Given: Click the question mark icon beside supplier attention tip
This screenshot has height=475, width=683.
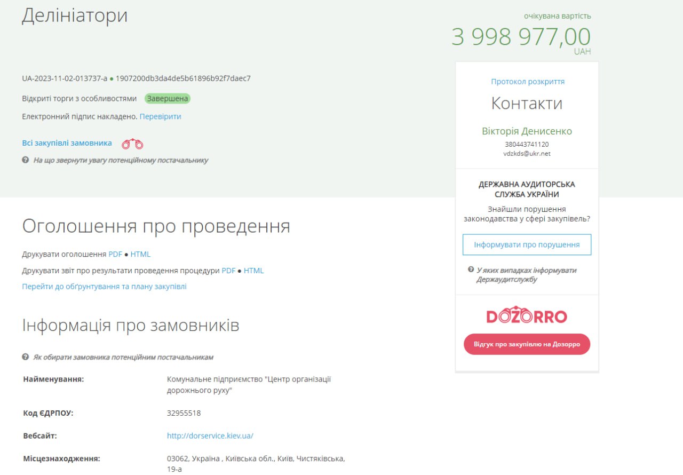Looking at the screenshot, I should 25,160.
